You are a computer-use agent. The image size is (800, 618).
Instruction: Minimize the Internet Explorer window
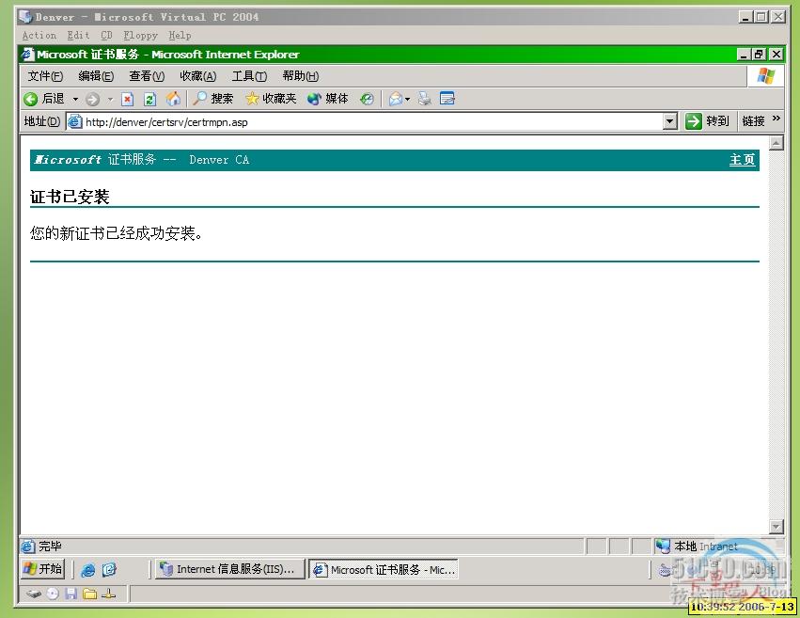click(744, 55)
